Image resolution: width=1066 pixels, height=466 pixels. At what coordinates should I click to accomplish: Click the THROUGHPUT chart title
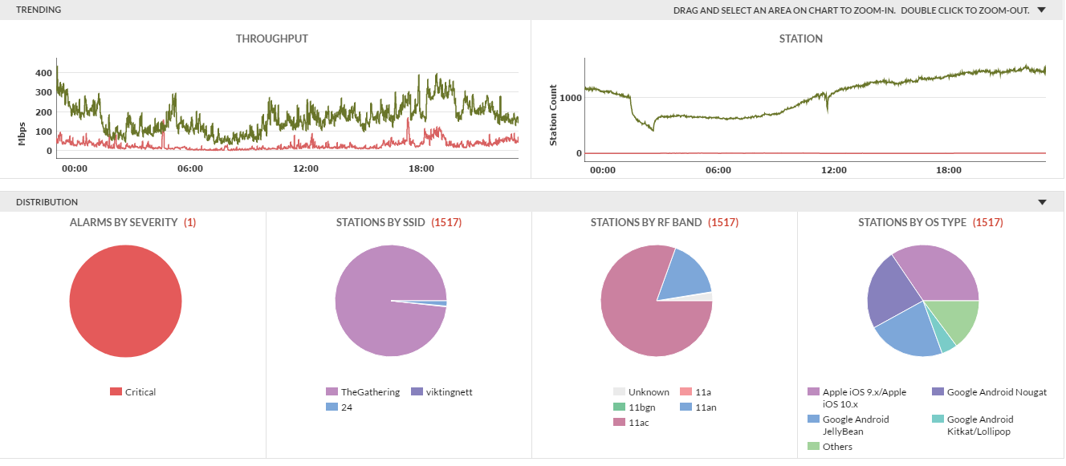[x=272, y=38]
